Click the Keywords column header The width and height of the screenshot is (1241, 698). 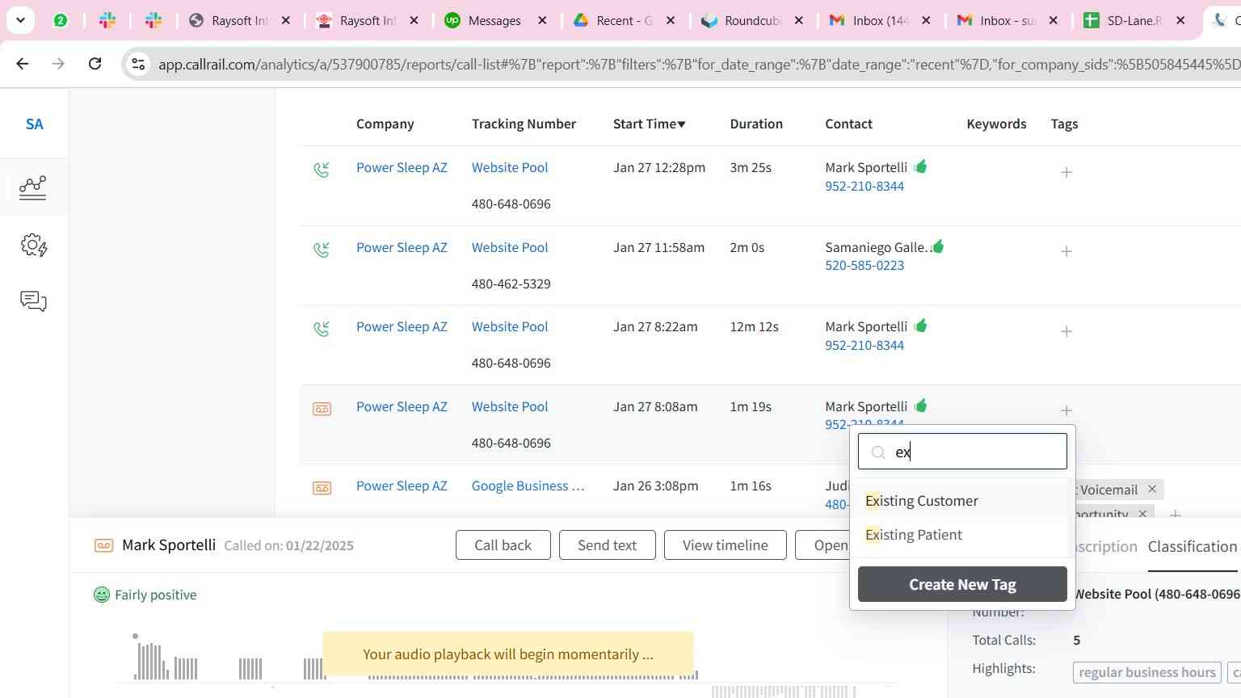click(x=996, y=124)
